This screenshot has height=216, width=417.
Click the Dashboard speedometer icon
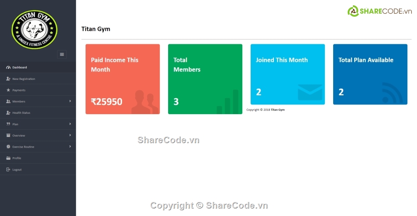coord(8,68)
